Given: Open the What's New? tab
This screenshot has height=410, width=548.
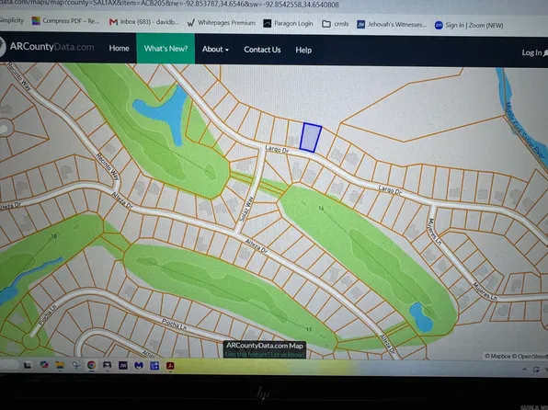Looking at the screenshot, I should point(166,49).
